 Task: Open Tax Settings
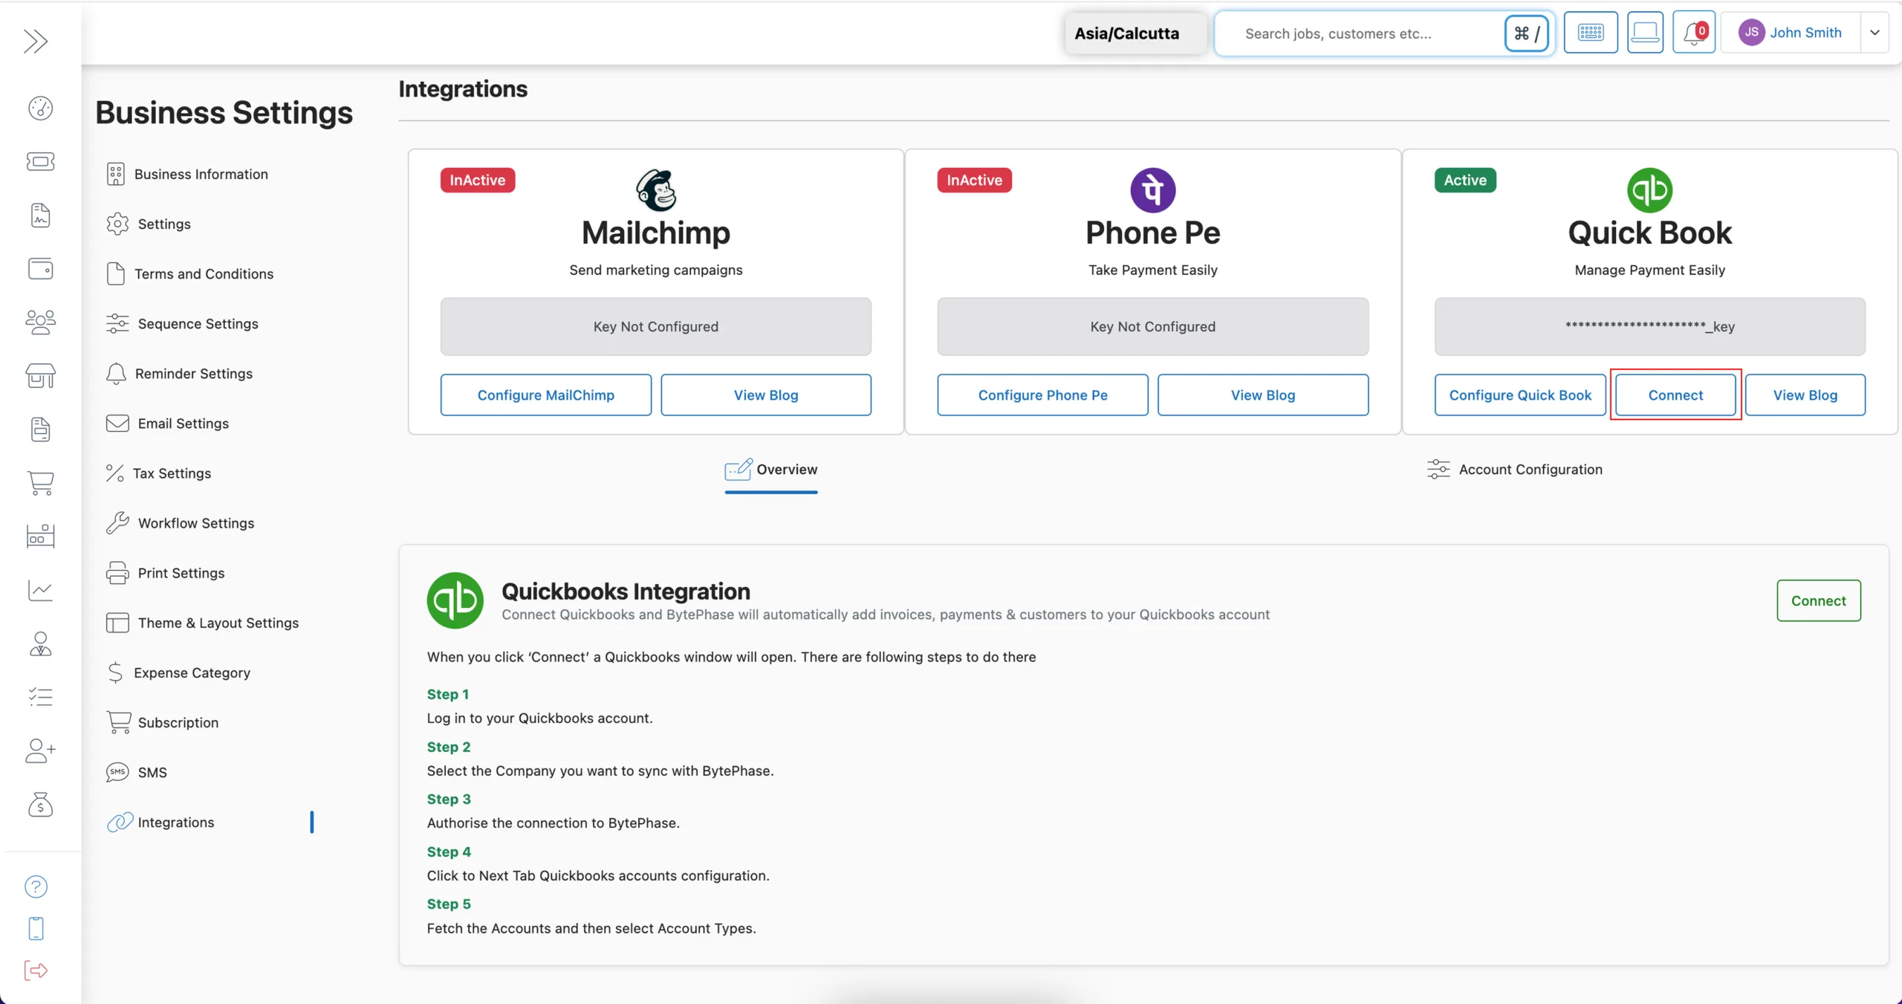(x=158, y=473)
